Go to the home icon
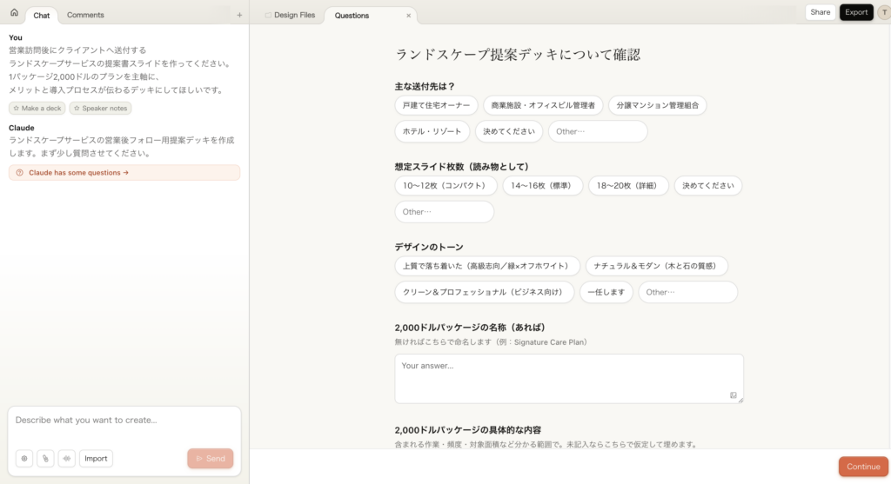 [x=14, y=13]
